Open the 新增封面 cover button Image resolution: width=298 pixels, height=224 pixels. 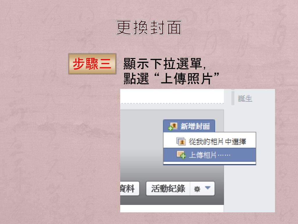click(x=189, y=126)
